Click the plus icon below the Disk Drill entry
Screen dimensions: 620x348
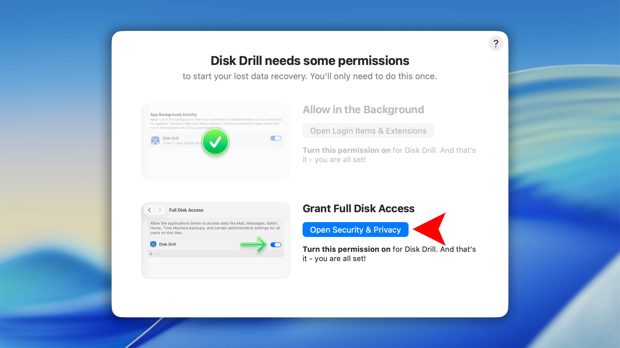151,254
